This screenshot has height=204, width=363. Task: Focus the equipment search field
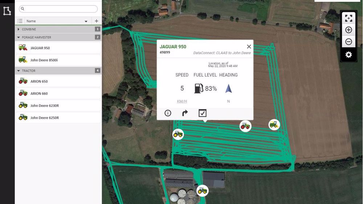click(x=58, y=9)
